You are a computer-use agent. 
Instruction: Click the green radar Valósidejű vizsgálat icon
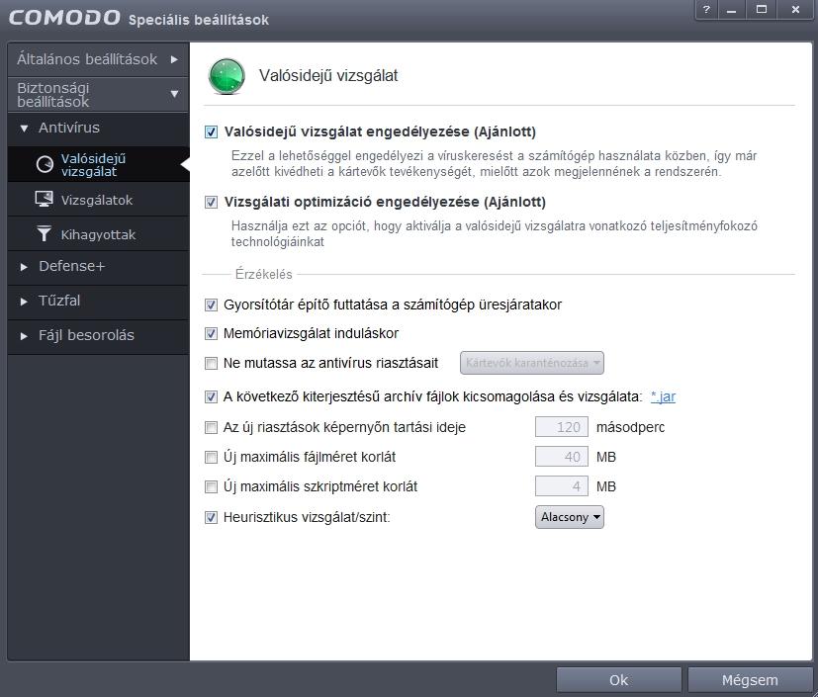click(x=227, y=77)
